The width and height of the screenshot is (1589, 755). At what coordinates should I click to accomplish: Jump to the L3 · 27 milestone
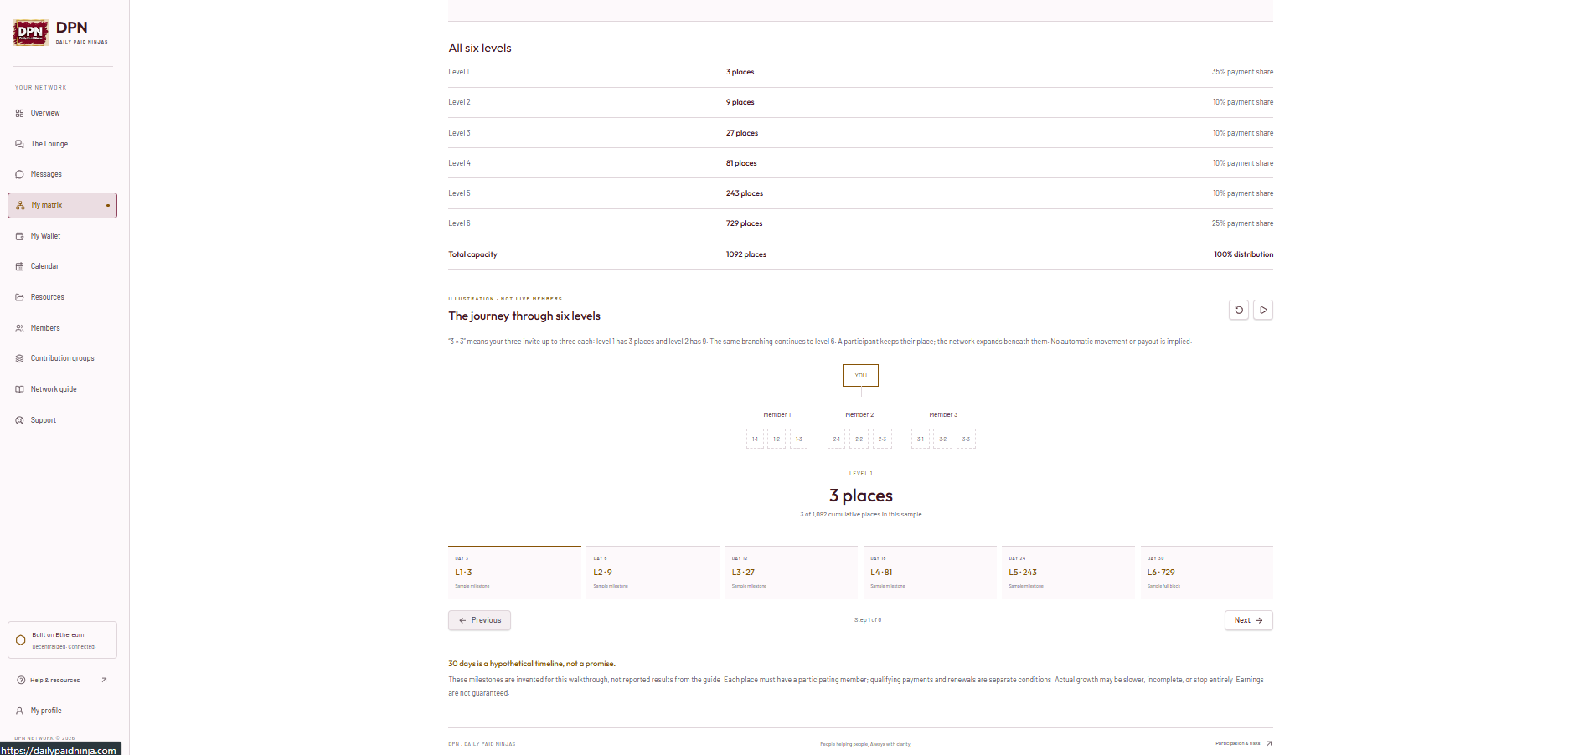pyautogui.click(x=791, y=573)
